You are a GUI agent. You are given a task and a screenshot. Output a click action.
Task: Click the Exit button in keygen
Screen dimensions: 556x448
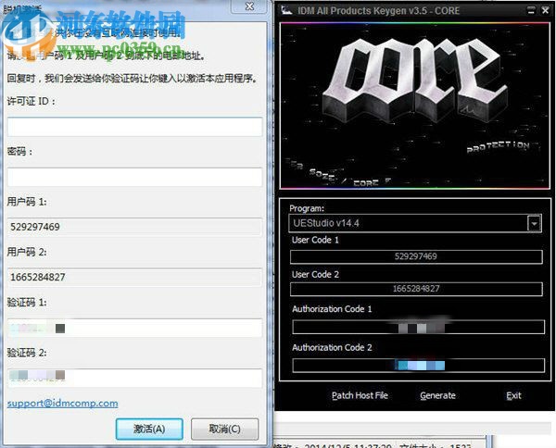click(513, 395)
